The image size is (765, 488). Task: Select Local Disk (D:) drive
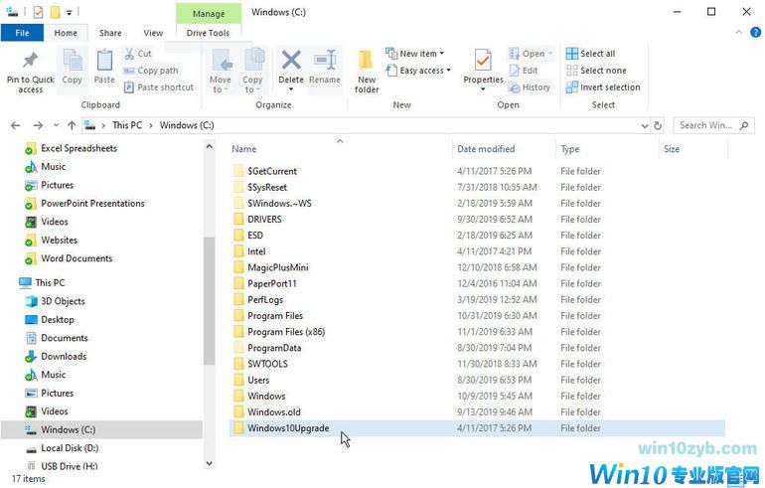(x=70, y=448)
